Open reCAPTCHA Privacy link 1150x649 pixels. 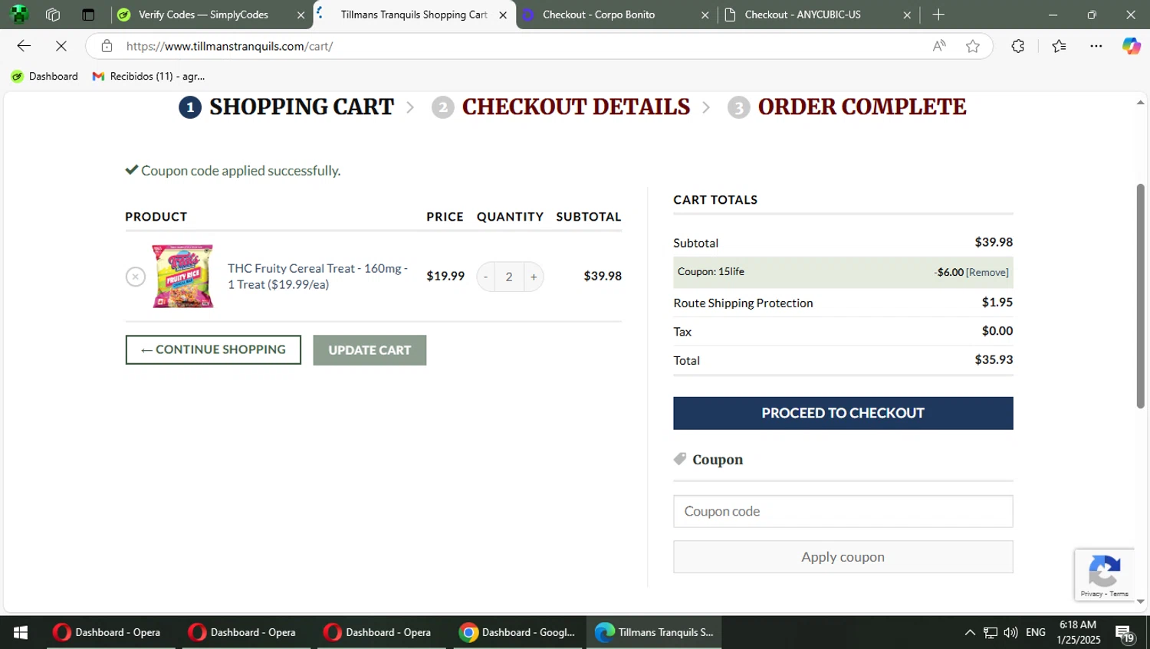[x=1092, y=594]
